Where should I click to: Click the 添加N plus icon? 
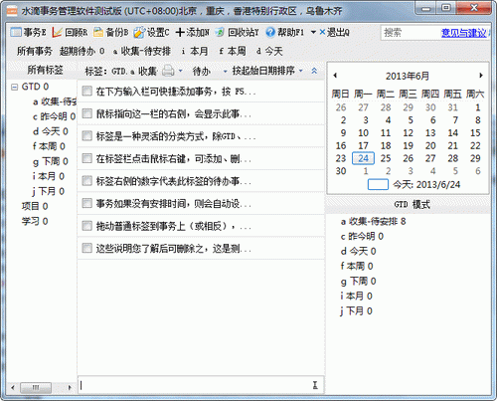pyautogui.click(x=180, y=32)
